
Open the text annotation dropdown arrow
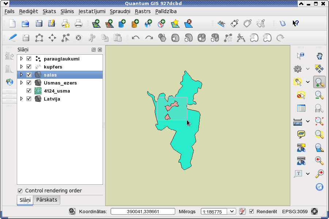coord(307,173)
